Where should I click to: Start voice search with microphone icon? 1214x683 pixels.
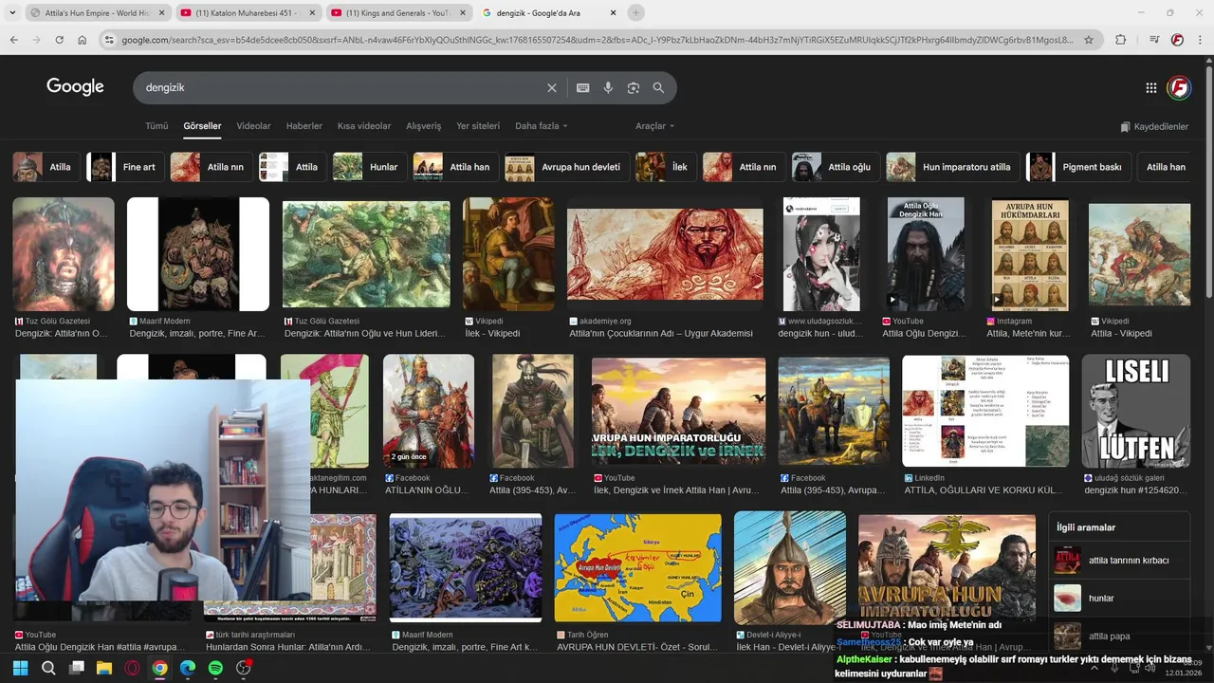608,87
